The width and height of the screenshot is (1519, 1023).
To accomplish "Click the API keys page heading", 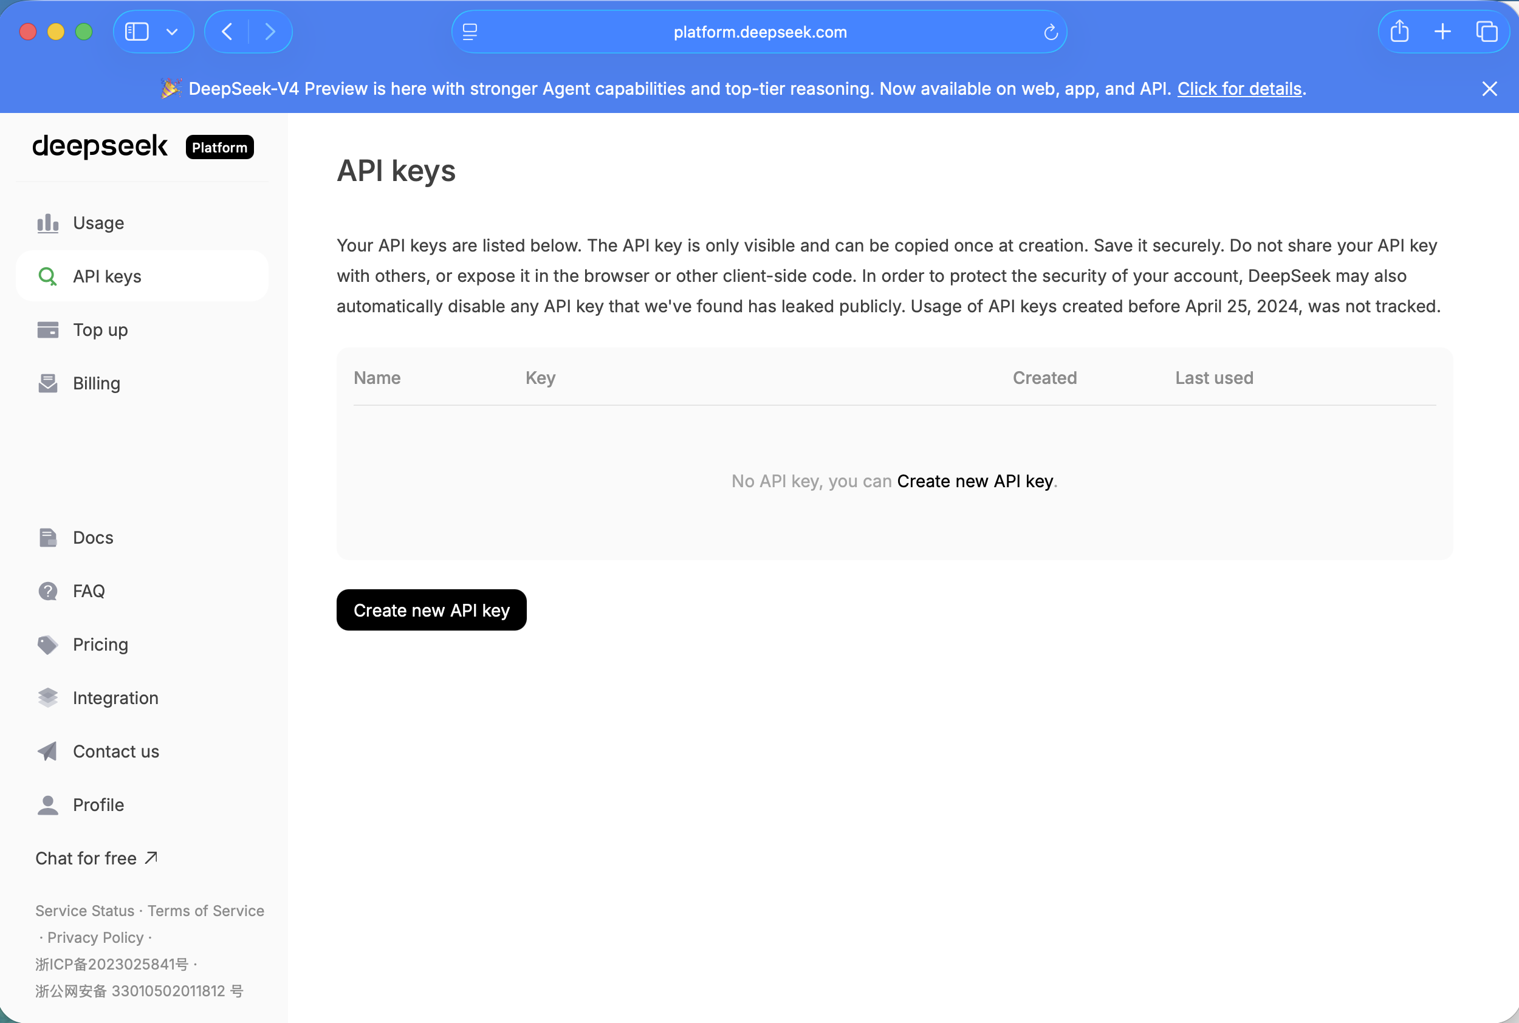I will click(x=396, y=171).
